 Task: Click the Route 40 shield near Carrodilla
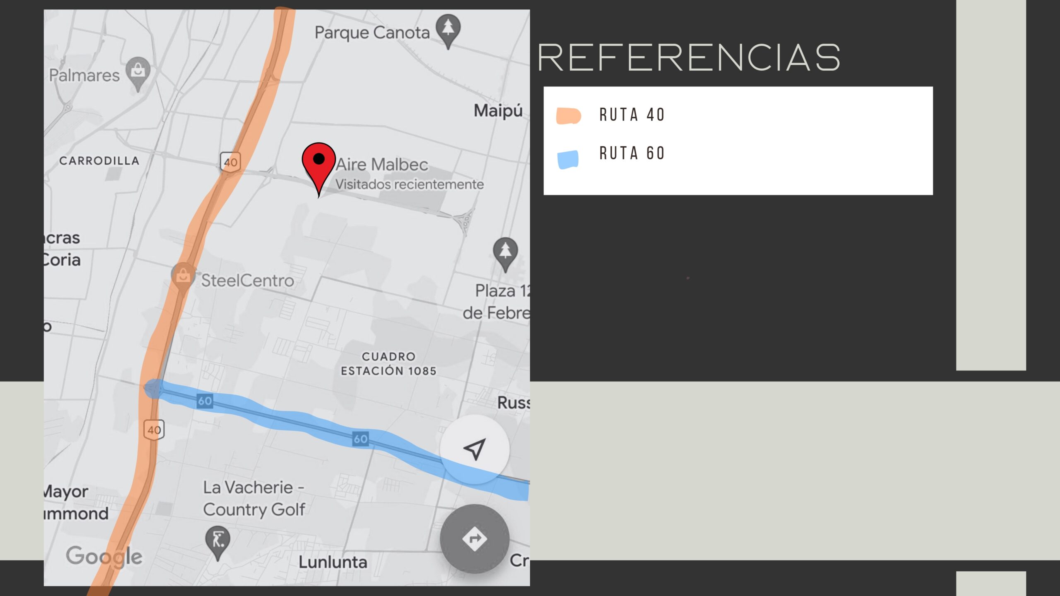(230, 162)
